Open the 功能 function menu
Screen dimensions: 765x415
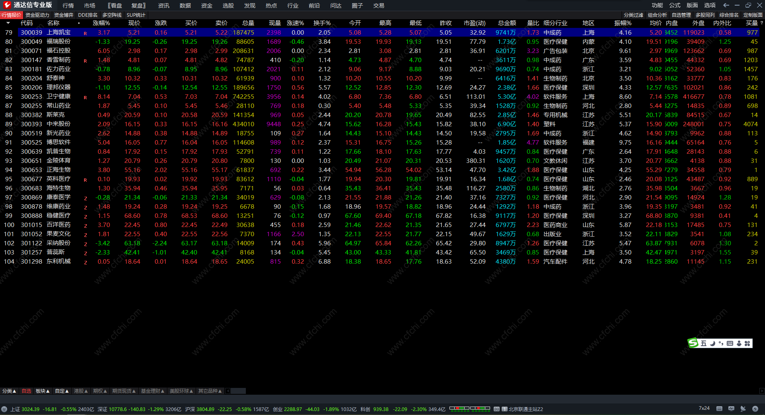coord(657,5)
